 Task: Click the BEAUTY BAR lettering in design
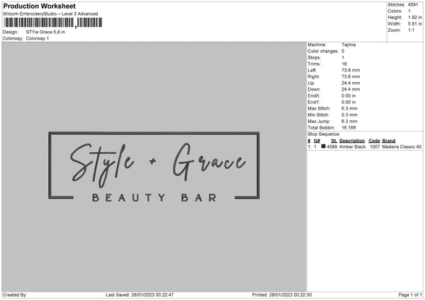click(154, 197)
